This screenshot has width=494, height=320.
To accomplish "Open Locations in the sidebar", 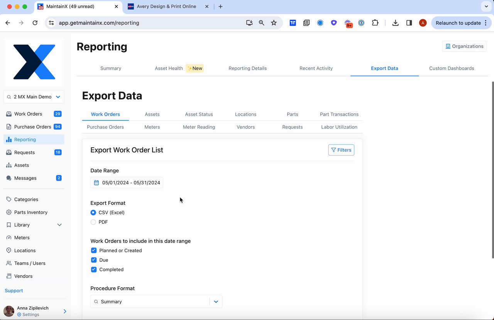I will [34, 250].
